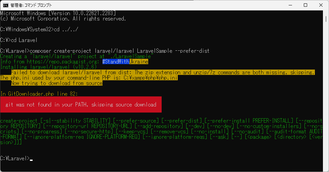
Task: Close the command prompt window
Action: (x=321, y=5)
